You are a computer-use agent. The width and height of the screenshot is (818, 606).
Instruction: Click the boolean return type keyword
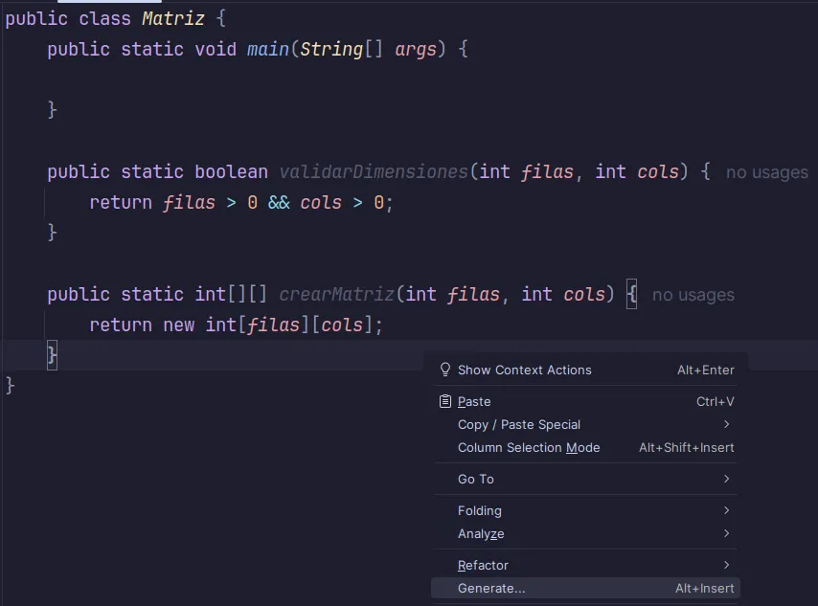pos(231,172)
